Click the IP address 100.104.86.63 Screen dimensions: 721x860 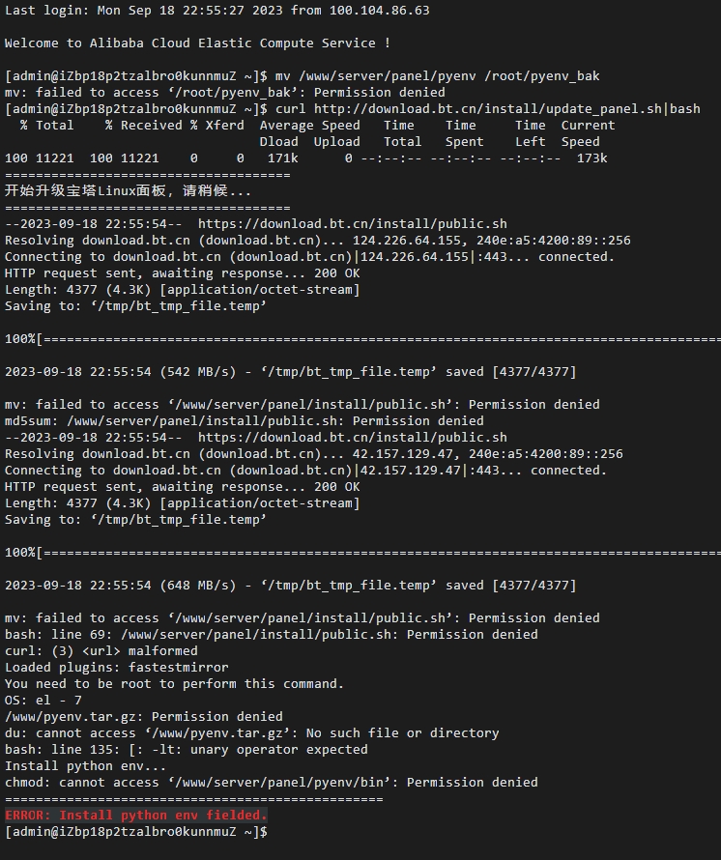[379, 11]
